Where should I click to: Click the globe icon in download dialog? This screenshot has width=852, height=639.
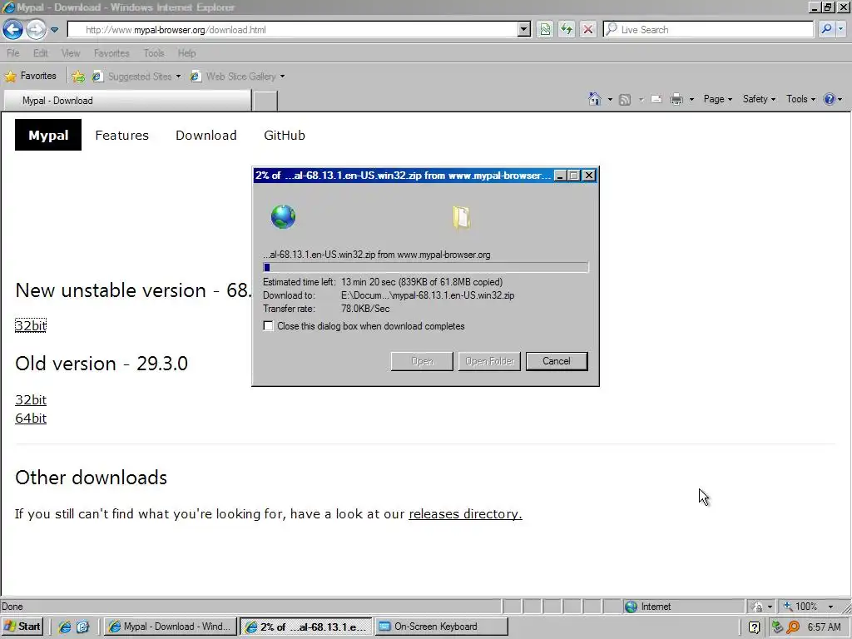pos(283,217)
